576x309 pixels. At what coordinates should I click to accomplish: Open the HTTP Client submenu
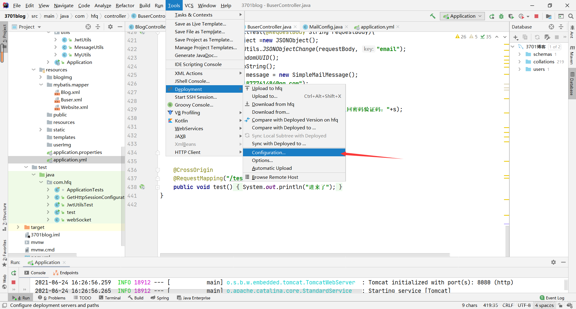pyautogui.click(x=204, y=152)
